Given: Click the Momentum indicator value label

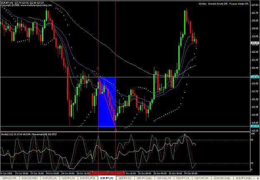Looking at the screenshot, I should click(x=44, y=134).
